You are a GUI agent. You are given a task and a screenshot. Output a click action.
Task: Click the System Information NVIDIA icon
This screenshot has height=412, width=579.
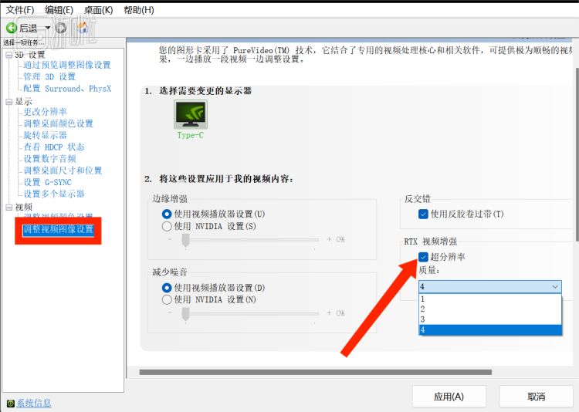pos(11,404)
